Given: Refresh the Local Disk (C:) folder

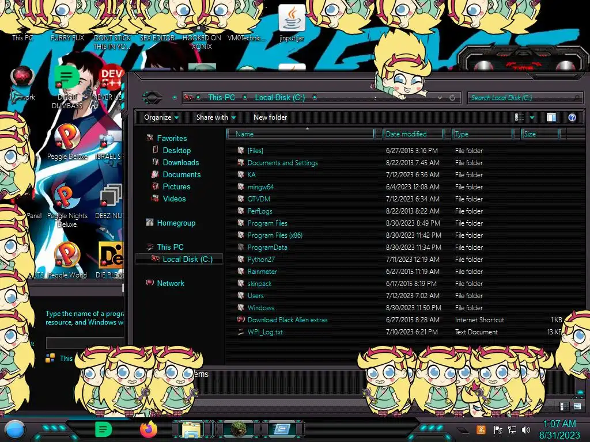Looking at the screenshot, I should (x=452, y=98).
